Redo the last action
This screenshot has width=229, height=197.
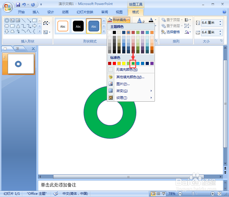click(x=33, y=5)
